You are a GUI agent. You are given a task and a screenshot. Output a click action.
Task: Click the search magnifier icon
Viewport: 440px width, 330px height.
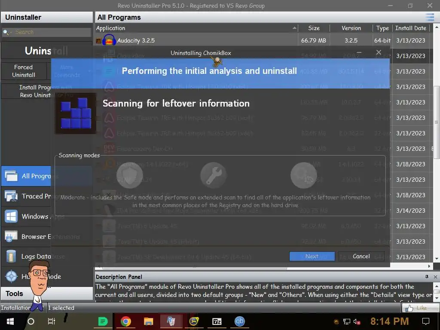pos(5,32)
